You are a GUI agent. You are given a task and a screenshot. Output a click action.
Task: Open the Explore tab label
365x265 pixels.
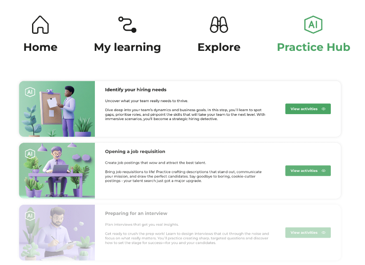coord(219,48)
